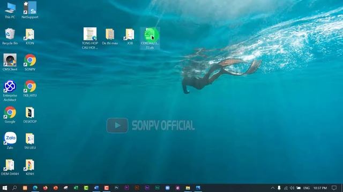Screen dimensions: 343x192
Task: Launch Premiere Pro from taskbar
Action: coord(127,188)
